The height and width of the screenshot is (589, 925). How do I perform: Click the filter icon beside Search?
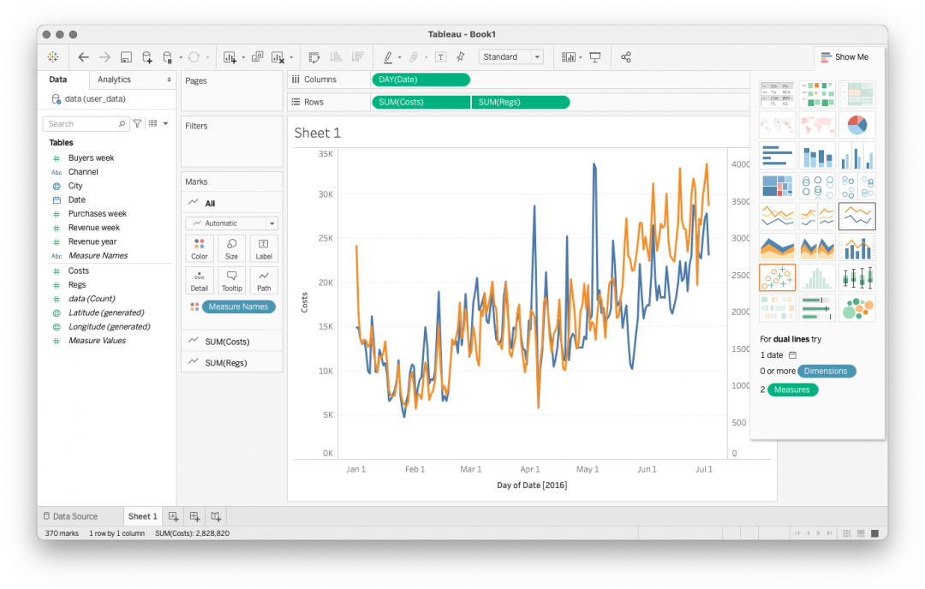[x=137, y=124]
